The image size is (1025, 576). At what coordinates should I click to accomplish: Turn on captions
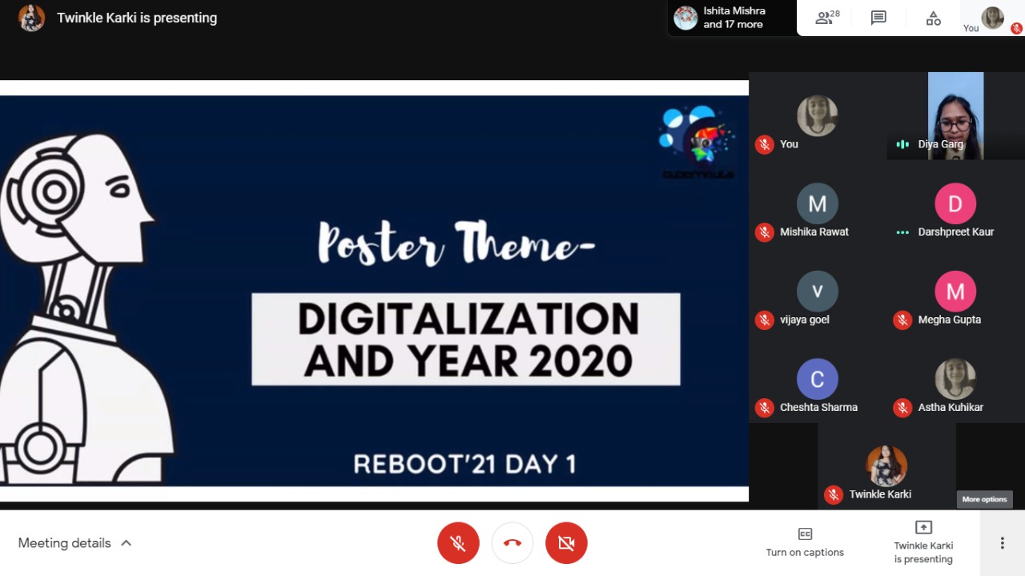[x=805, y=542]
